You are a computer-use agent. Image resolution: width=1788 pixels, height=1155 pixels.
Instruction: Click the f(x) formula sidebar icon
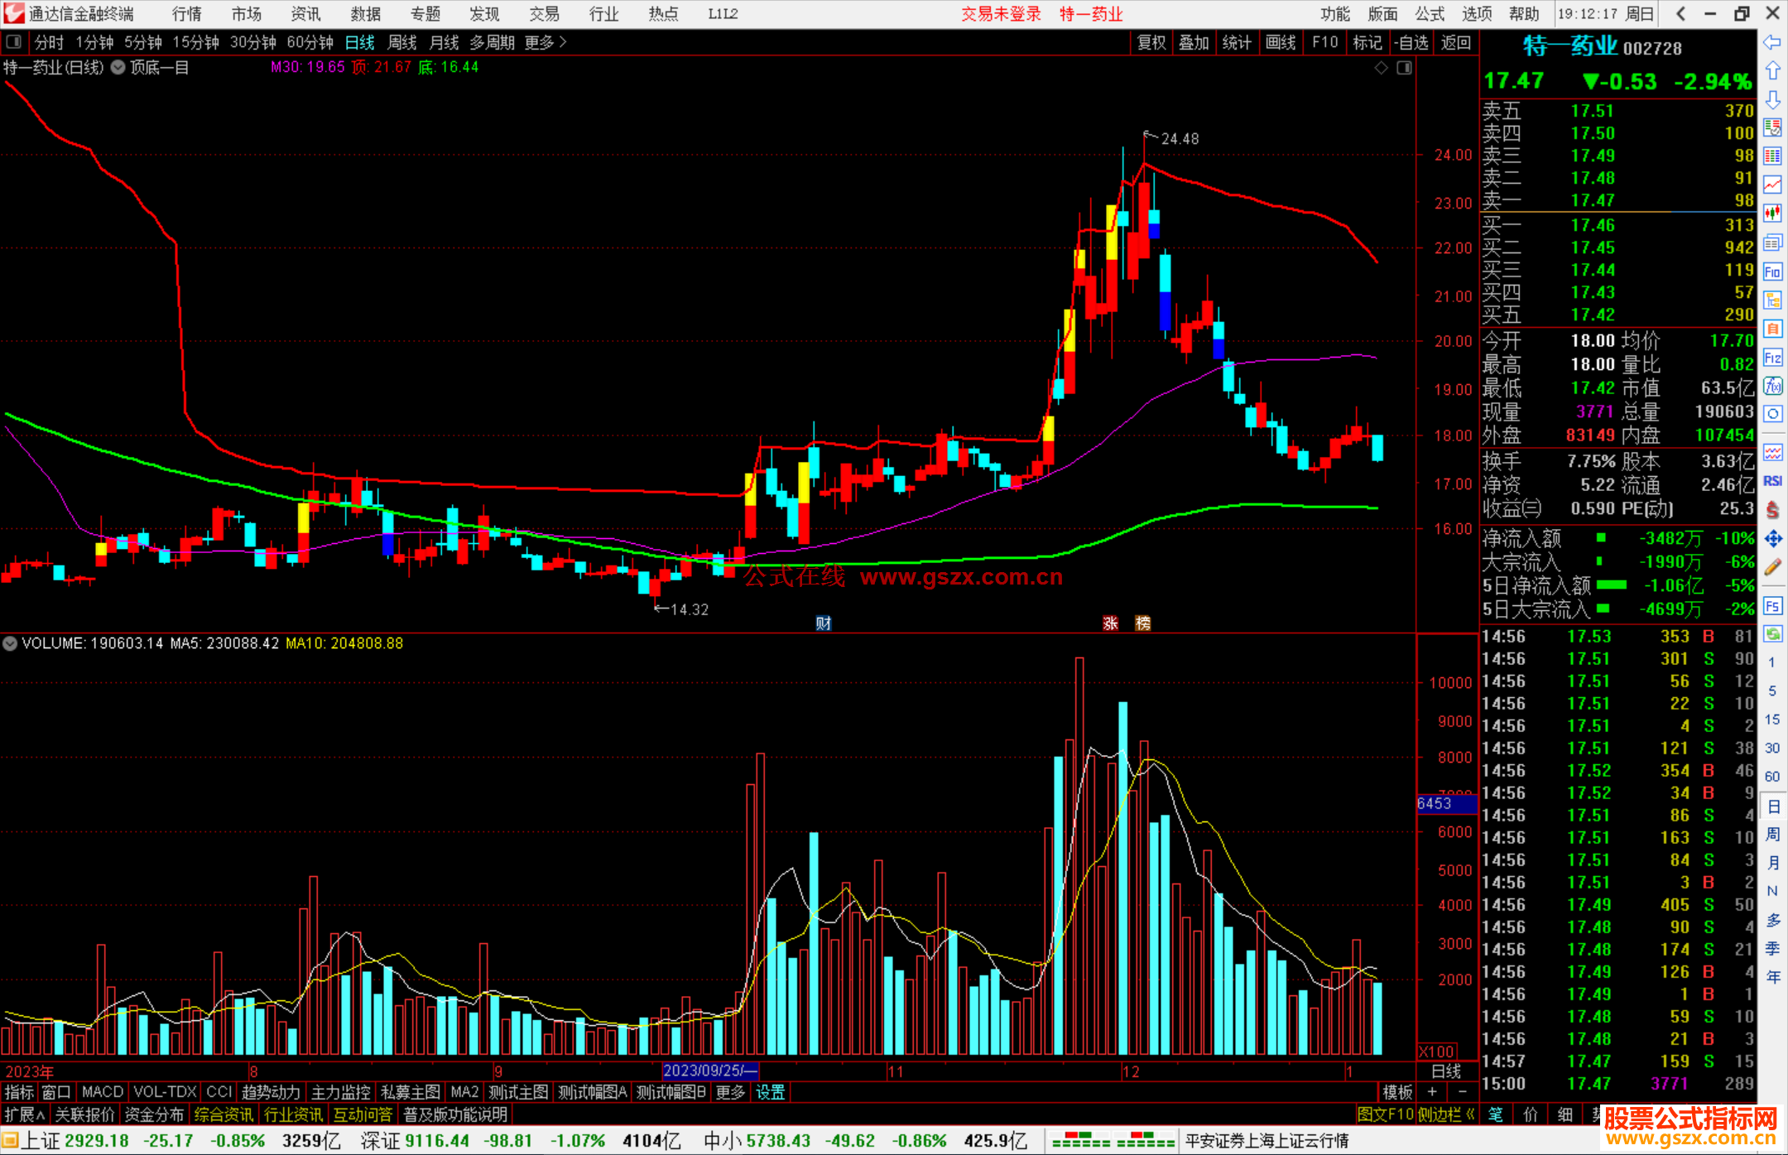coord(1772,386)
